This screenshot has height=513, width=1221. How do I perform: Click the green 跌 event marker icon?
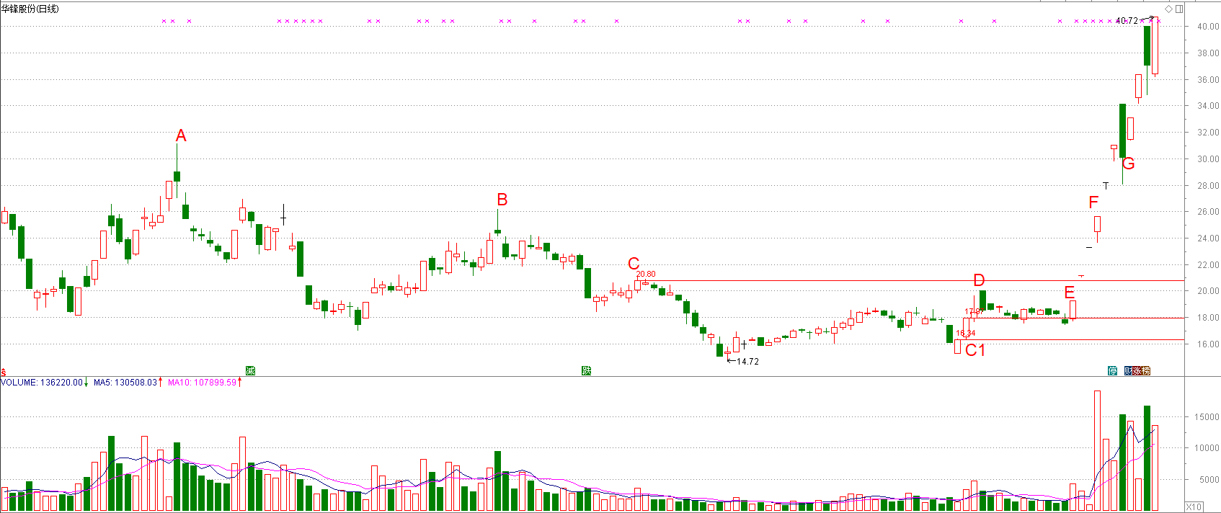587,371
